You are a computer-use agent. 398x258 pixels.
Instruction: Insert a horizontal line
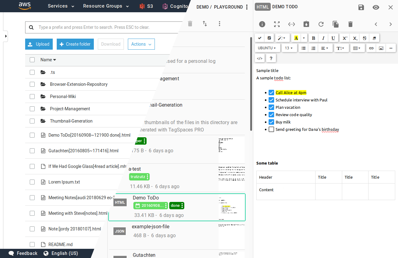[x=391, y=48]
